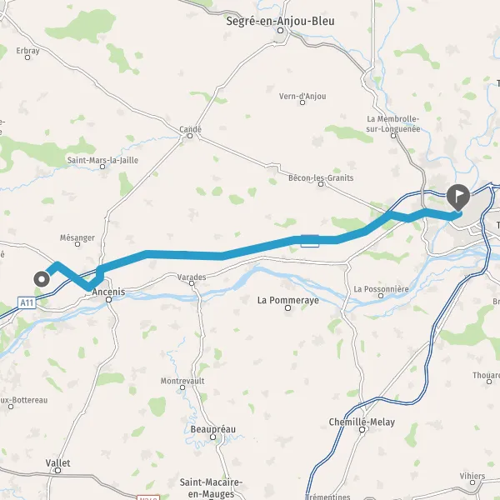Select the La Possonnière label
Screen dimensions: 500x500
(x=381, y=289)
